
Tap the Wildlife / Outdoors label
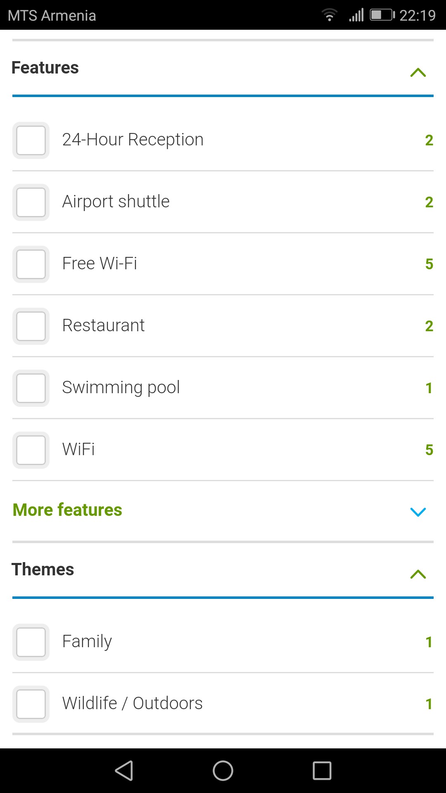click(x=132, y=703)
